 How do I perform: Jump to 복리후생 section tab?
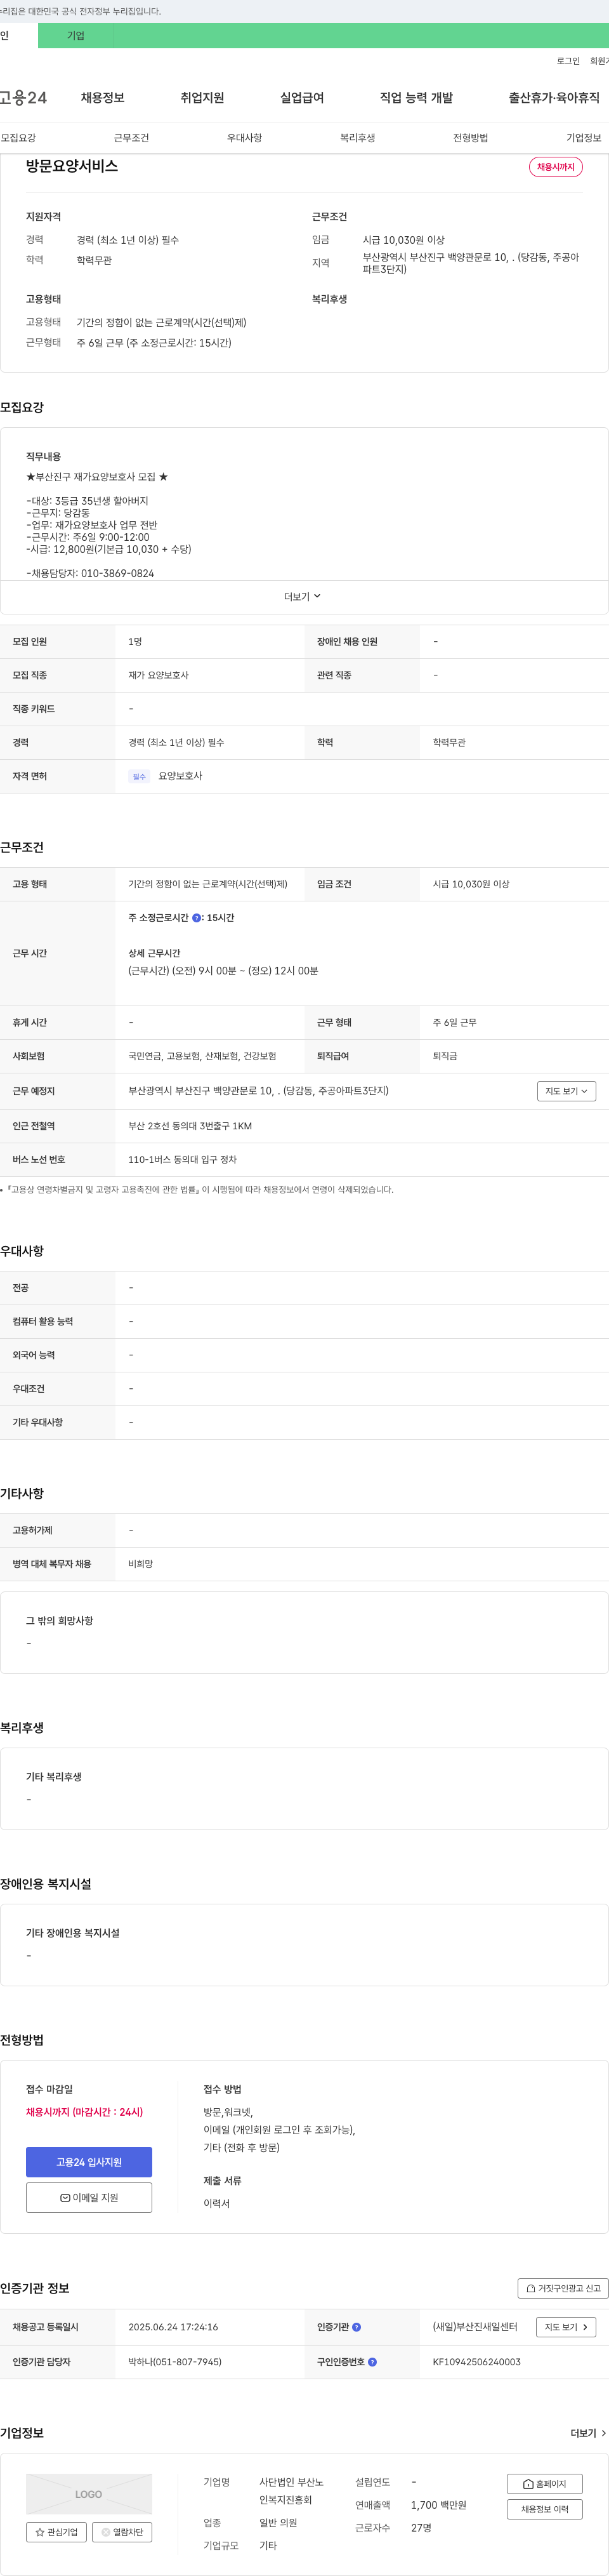pos(357,138)
